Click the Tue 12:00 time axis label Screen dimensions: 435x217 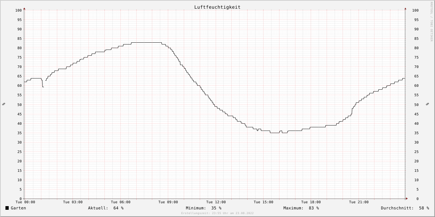216,202
